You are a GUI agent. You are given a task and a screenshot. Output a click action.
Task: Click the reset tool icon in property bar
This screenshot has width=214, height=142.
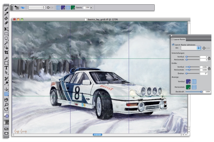coord(17,7)
